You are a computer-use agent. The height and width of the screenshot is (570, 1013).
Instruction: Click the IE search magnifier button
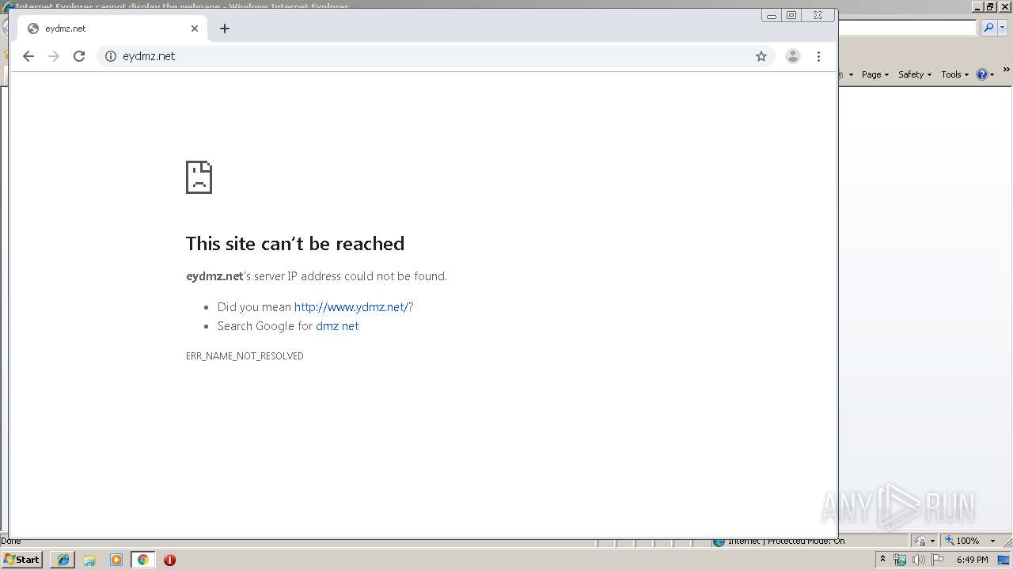[988, 28]
